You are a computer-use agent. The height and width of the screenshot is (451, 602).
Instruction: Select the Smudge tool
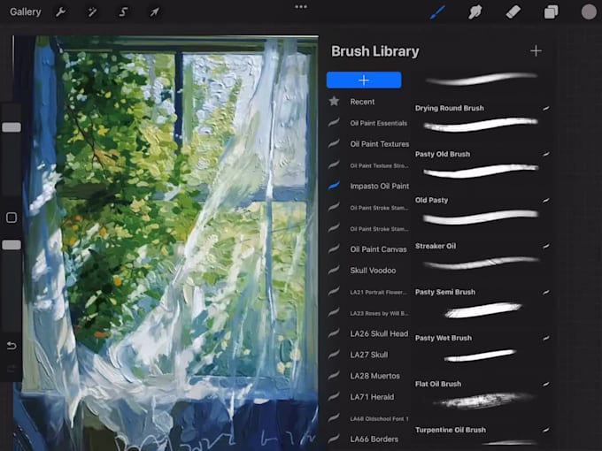[x=475, y=11]
